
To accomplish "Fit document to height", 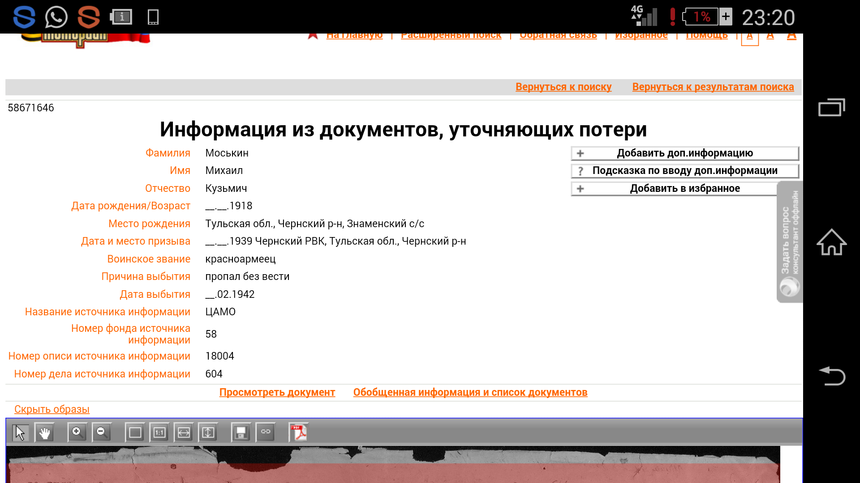I will [208, 432].
